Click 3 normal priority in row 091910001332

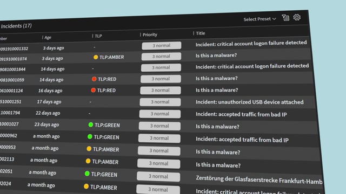click(162, 45)
